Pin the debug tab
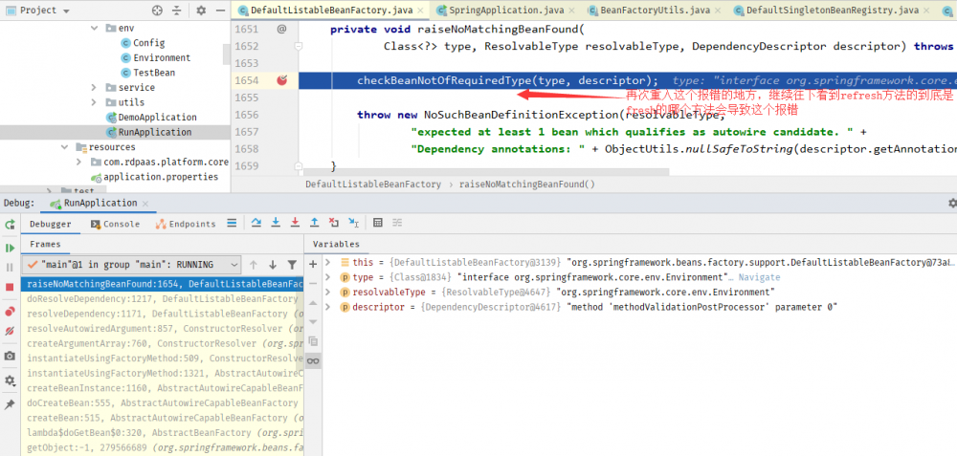 (x=10, y=404)
